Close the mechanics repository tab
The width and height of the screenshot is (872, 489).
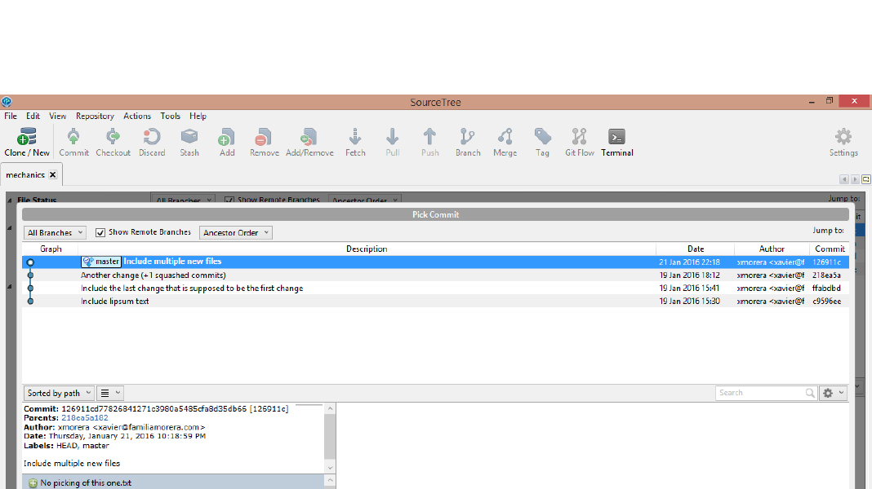click(x=53, y=174)
